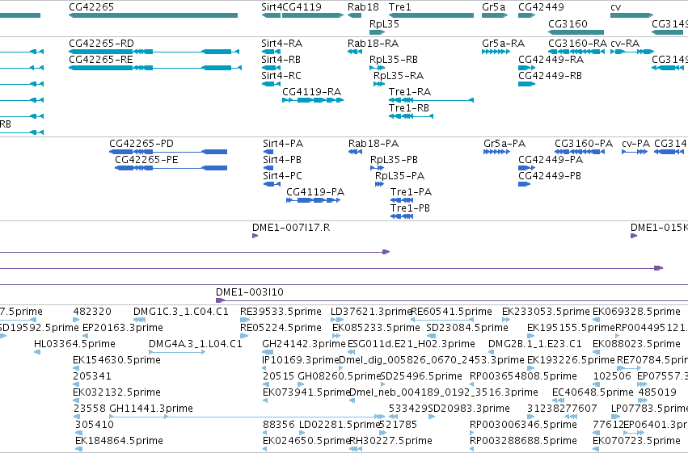Open the Tre1-PB protein feature

(402, 216)
